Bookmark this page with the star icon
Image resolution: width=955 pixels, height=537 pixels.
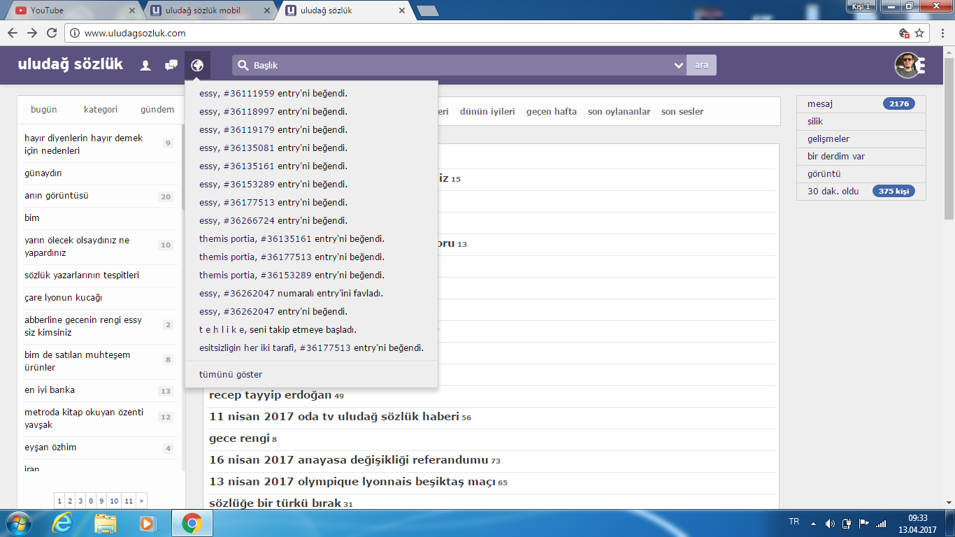coord(919,33)
